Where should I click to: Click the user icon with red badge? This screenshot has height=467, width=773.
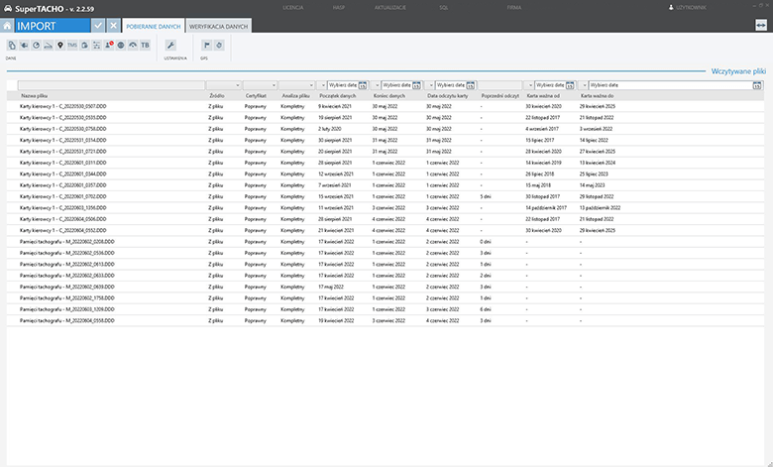pos(109,46)
